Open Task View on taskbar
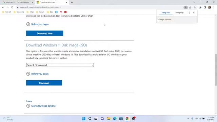217x122 pixels. (x=96, y=119)
